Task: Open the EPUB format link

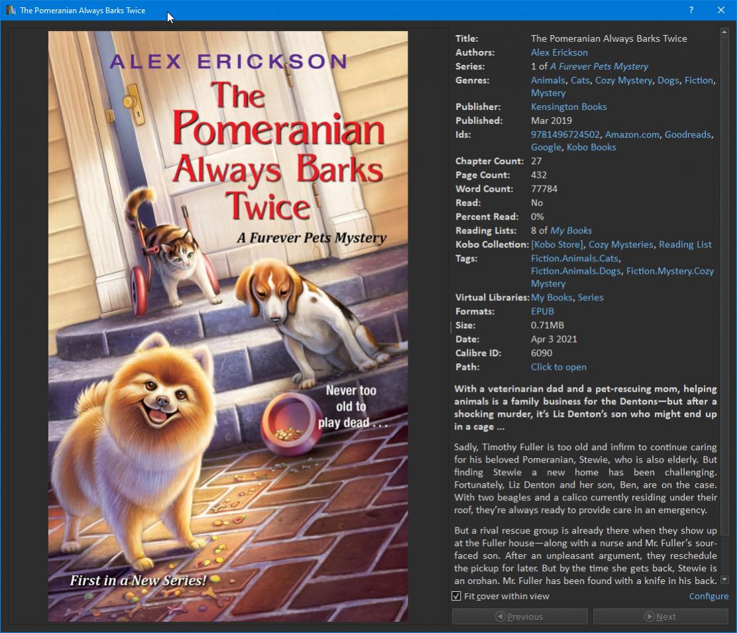Action: click(542, 311)
